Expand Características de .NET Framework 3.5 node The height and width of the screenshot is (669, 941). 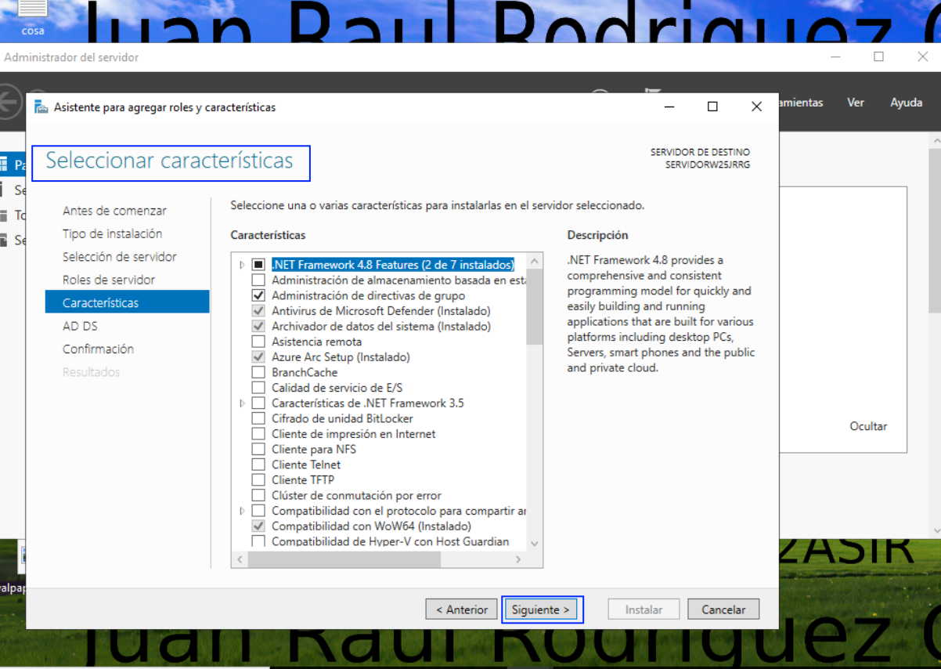242,403
